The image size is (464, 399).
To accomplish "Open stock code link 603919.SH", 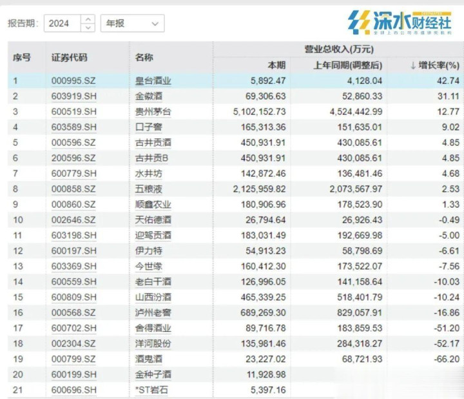I will click(x=73, y=96).
